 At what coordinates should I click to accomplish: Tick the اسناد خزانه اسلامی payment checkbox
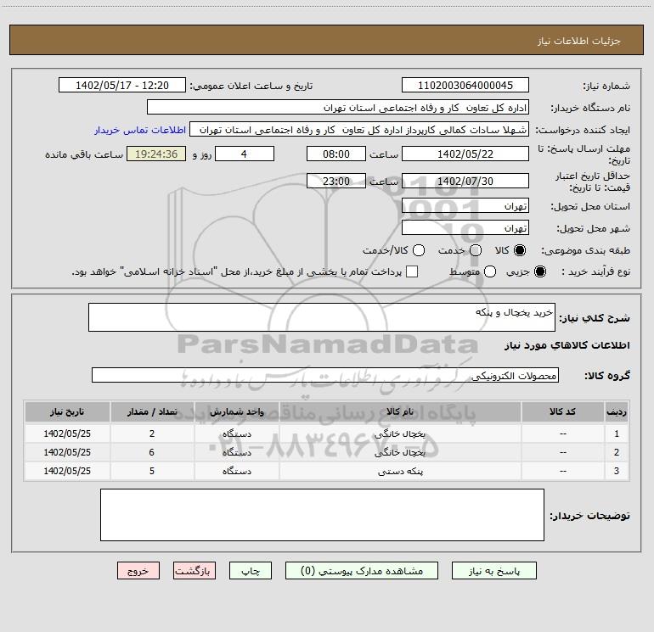(x=412, y=271)
